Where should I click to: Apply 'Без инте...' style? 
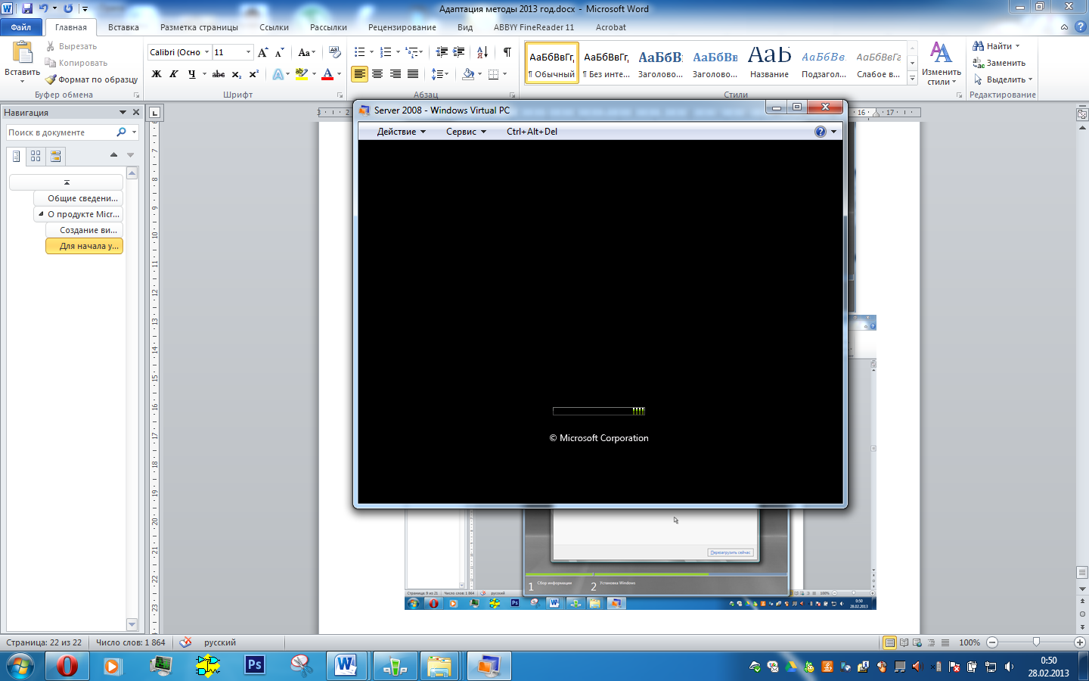(607, 64)
